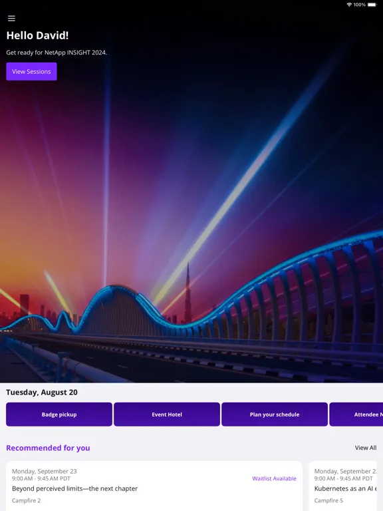Tap the Tuesday, August 20 date heading
This screenshot has height=511, width=383.
point(42,392)
